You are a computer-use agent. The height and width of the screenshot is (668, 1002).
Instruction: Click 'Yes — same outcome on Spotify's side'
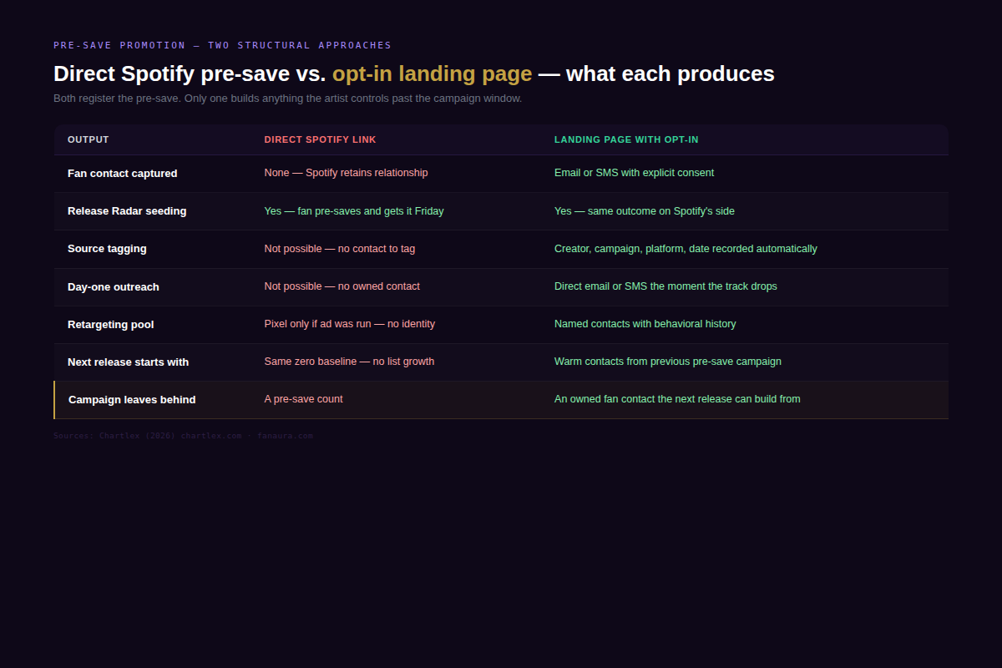[645, 211]
